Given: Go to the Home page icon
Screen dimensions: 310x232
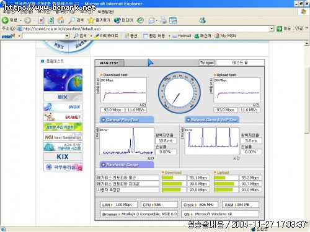Looking at the screenshot, I should [61, 20].
